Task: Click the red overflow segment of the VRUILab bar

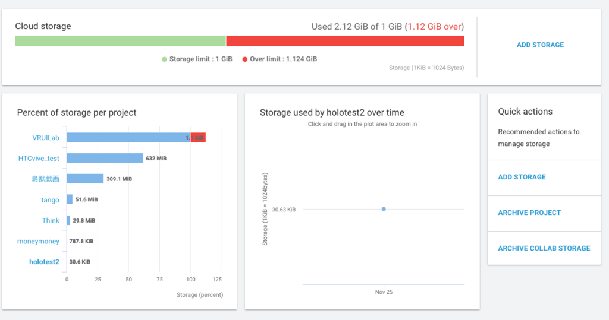Action: point(198,137)
